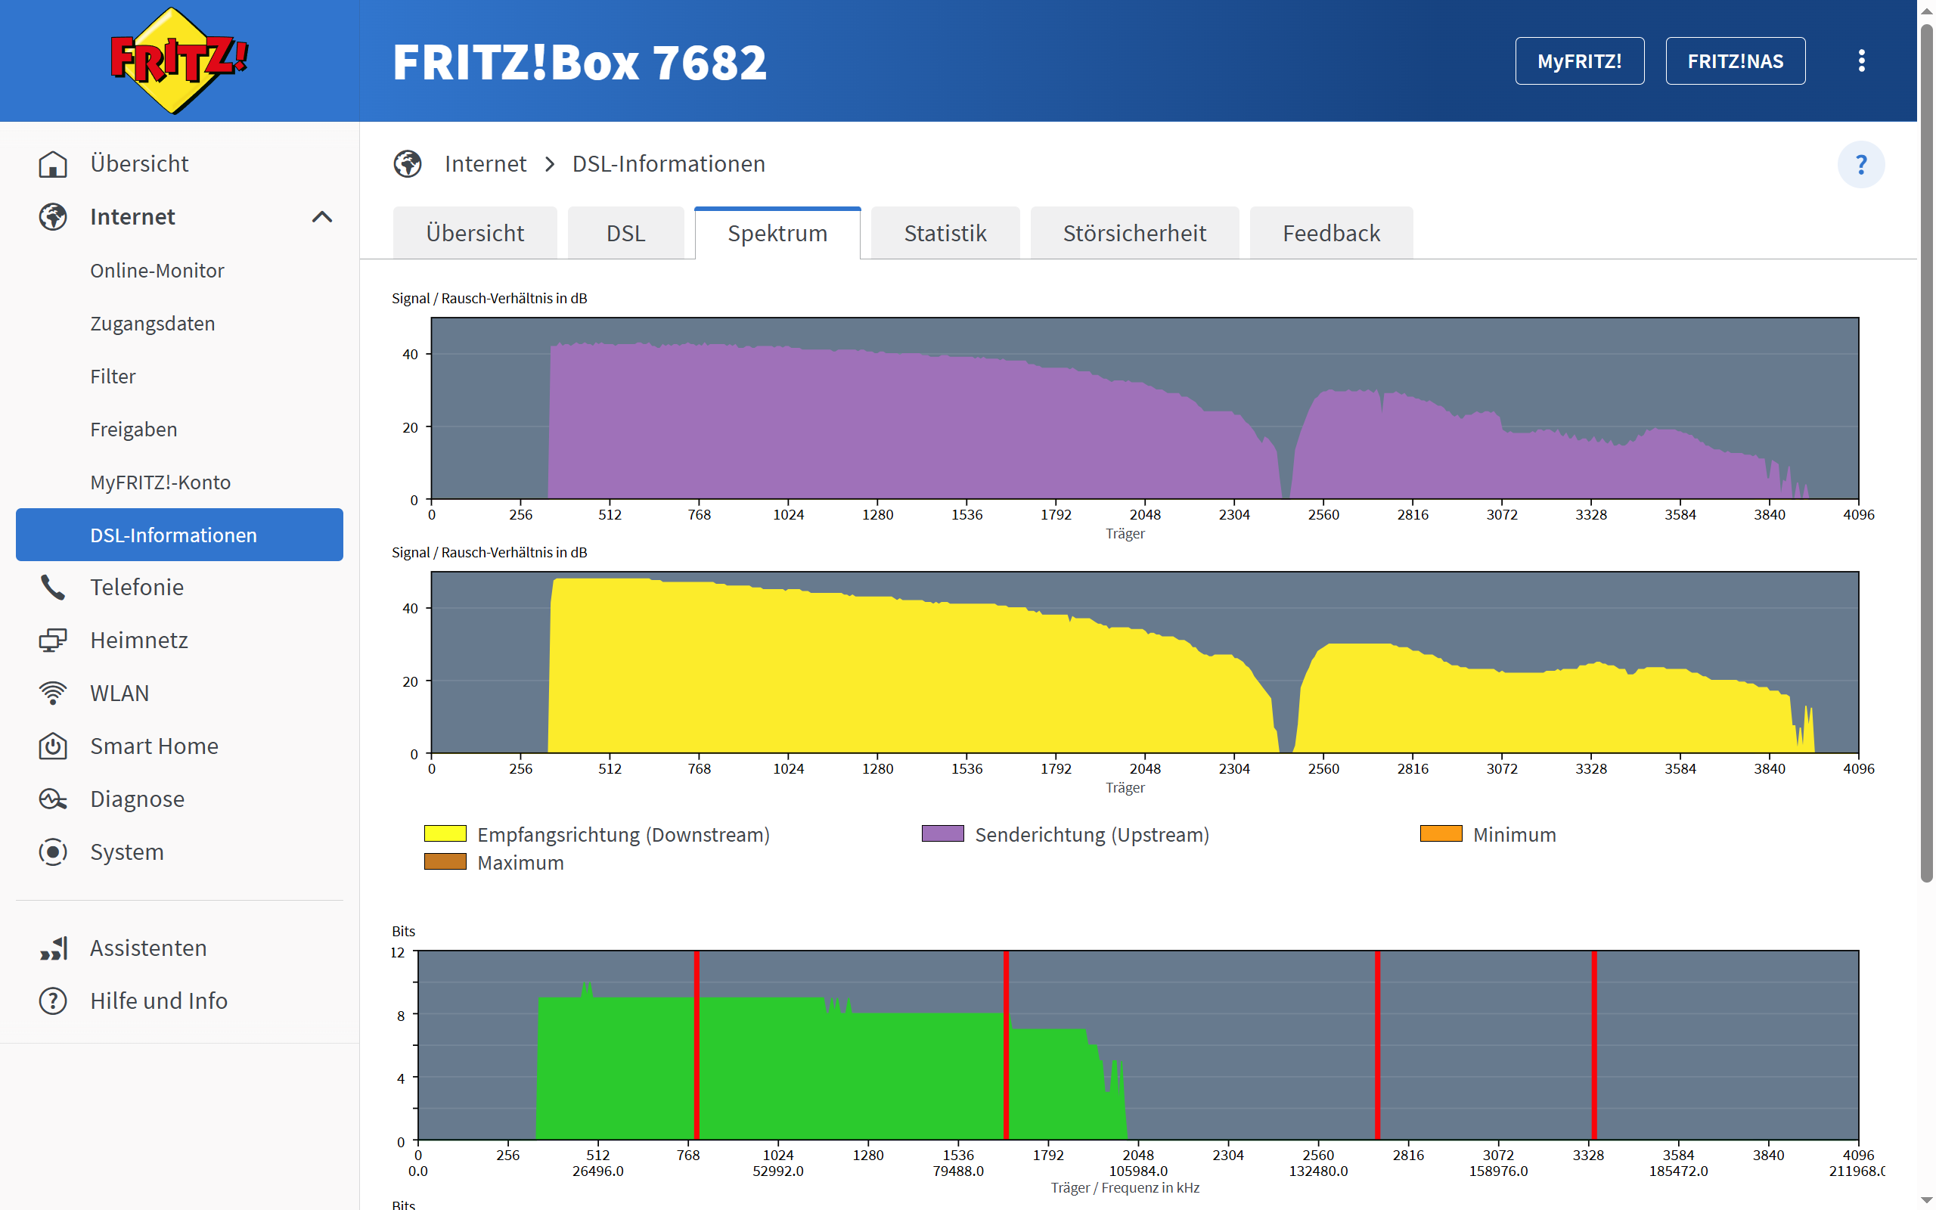
Task: Click the FRITZ!NAS button
Action: pos(1734,60)
